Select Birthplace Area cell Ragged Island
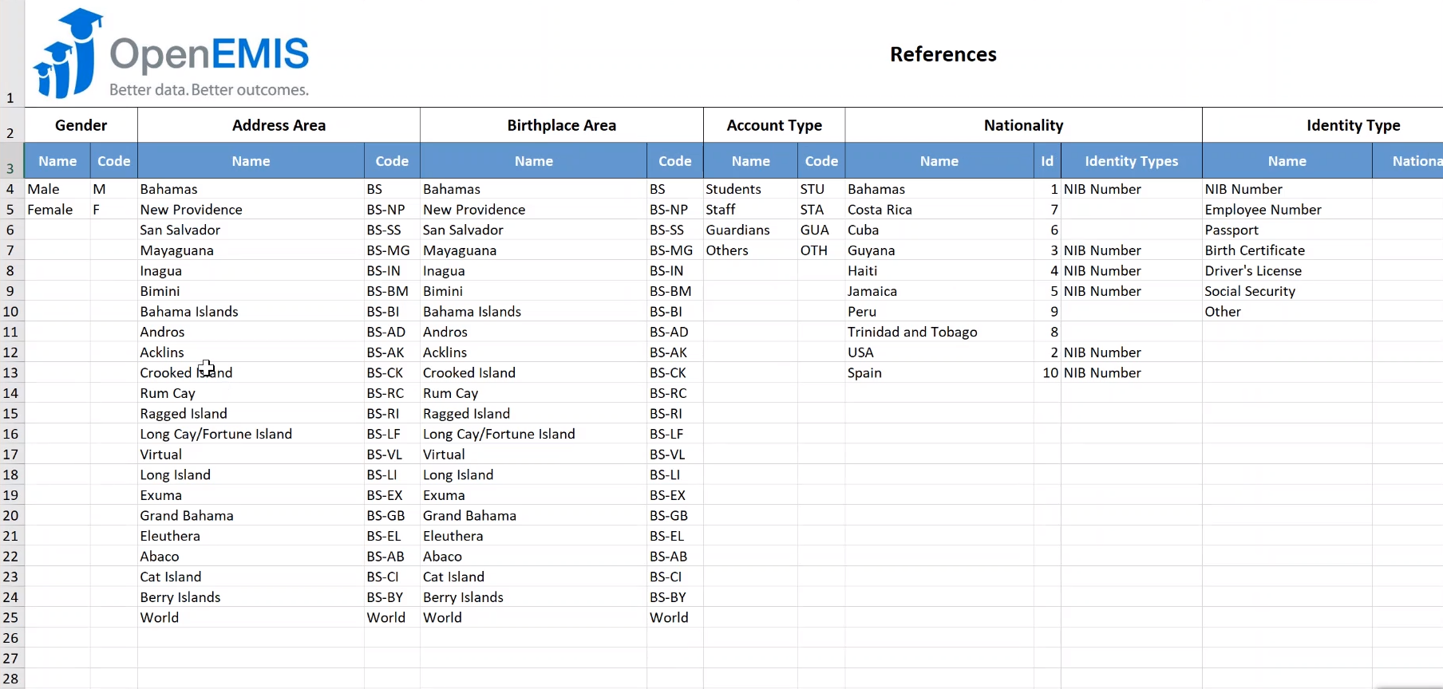1443x689 pixels. tap(533, 414)
